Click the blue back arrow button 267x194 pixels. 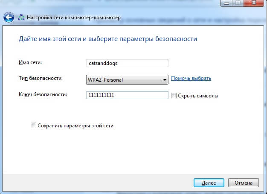pos(8,18)
